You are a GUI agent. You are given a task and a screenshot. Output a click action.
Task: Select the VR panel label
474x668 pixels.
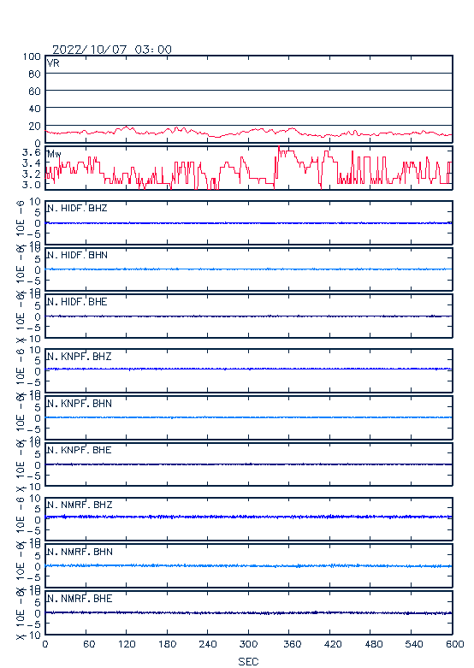pos(53,63)
